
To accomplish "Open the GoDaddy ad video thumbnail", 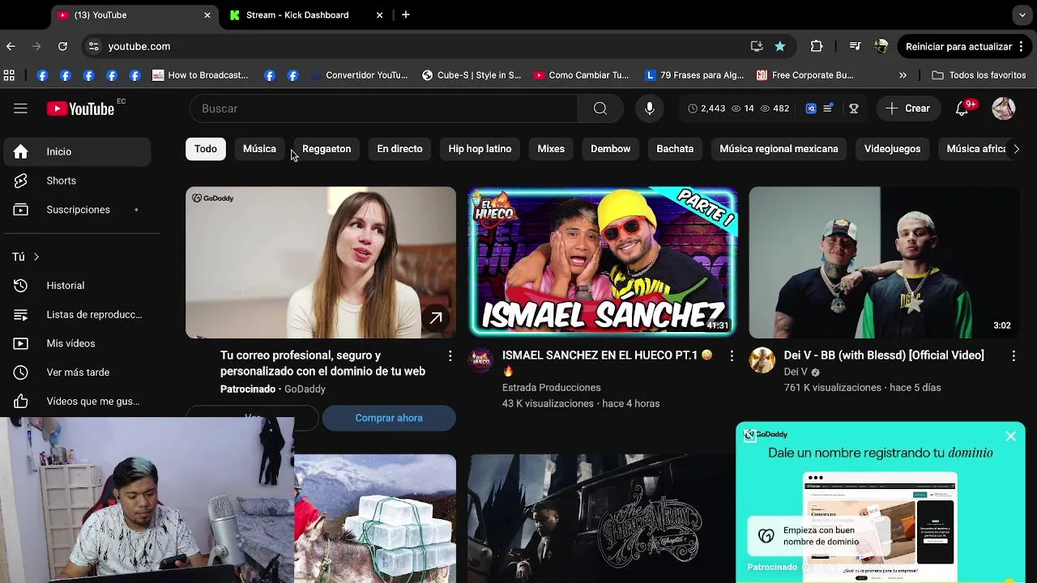I will click(321, 262).
